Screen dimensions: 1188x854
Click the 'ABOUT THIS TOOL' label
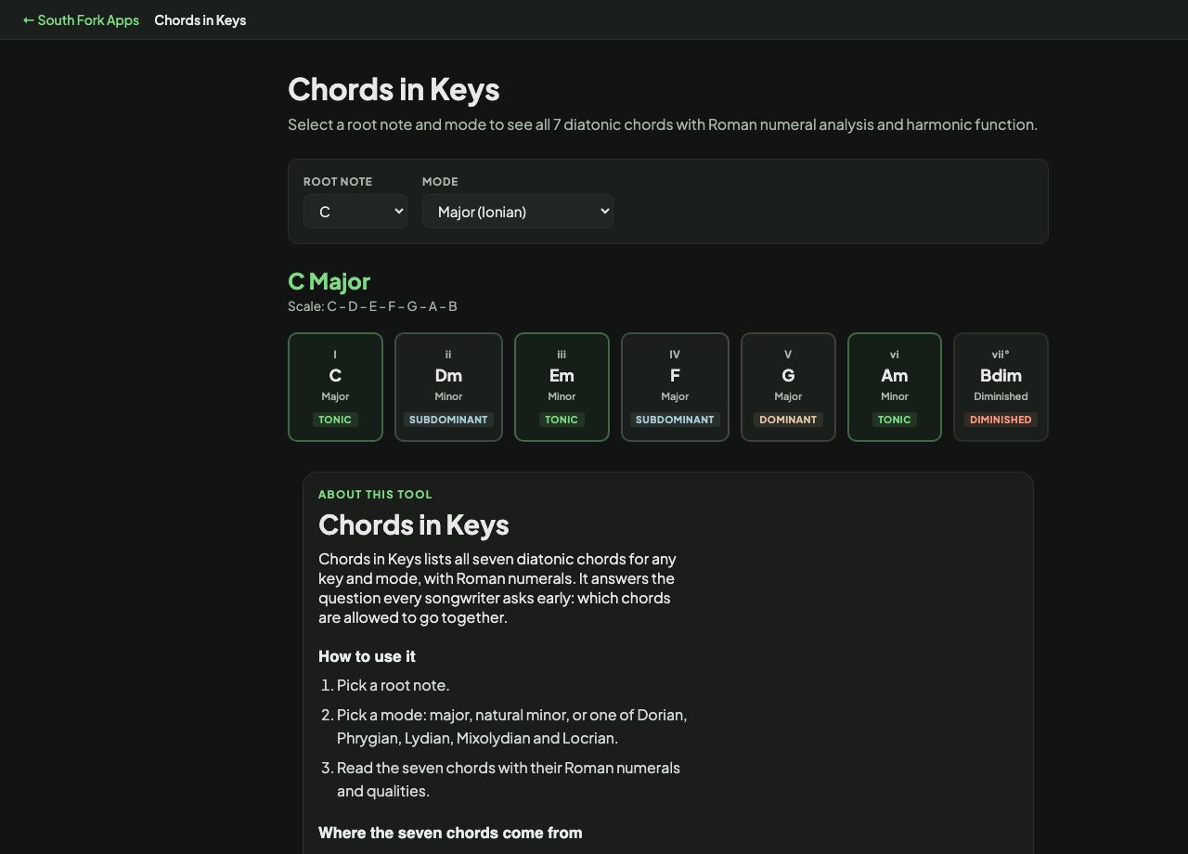[x=375, y=495]
